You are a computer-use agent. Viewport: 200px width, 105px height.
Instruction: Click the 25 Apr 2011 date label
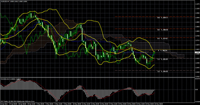click(x=3, y=104)
